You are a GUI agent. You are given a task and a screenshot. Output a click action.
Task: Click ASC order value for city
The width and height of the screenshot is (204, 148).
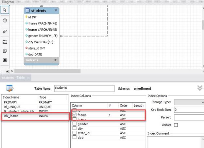pyautogui.click(x=123, y=128)
